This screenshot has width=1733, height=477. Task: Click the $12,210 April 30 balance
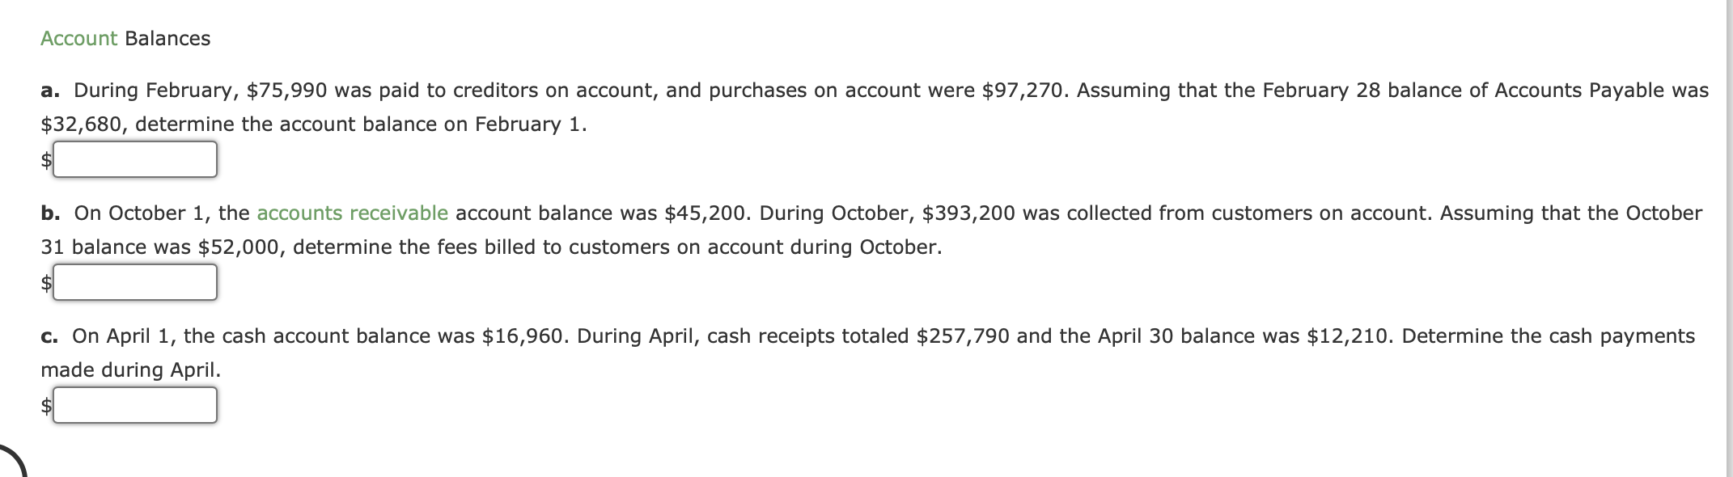coord(1348,336)
